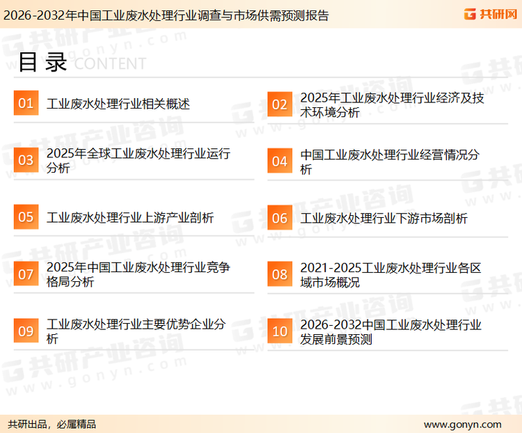Click the CONTENT subtitle text
Image resolution: width=522 pixels, height=433 pixels.
click(110, 63)
